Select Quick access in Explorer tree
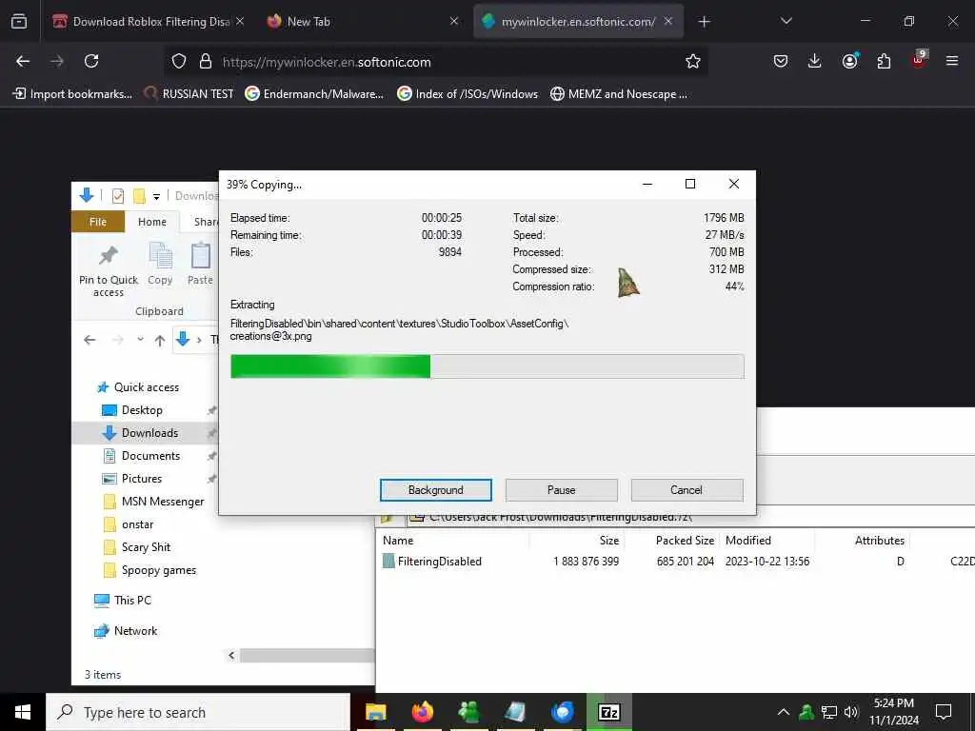This screenshot has width=975, height=731. tap(146, 387)
